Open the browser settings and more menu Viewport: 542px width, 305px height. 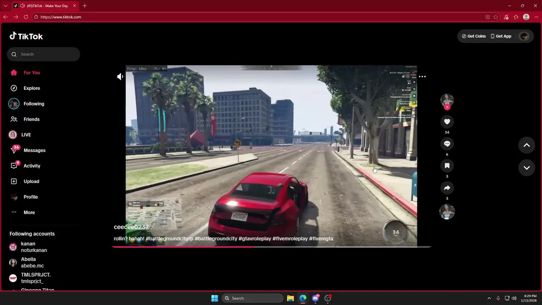tap(536, 17)
